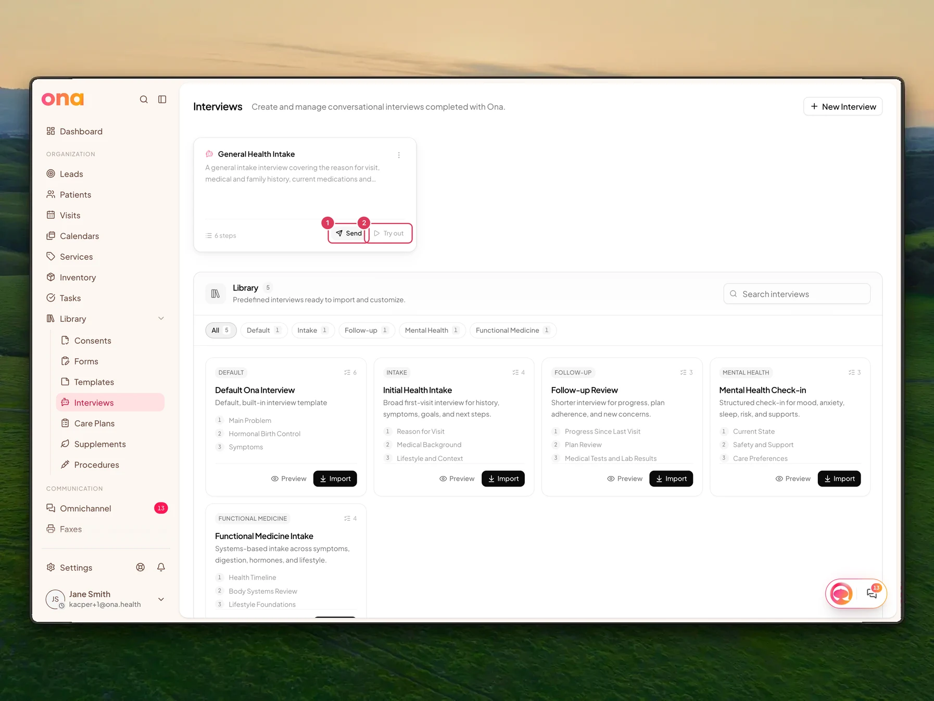934x701 pixels.
Task: Preview the Mental Health Check-in
Action: pos(793,479)
